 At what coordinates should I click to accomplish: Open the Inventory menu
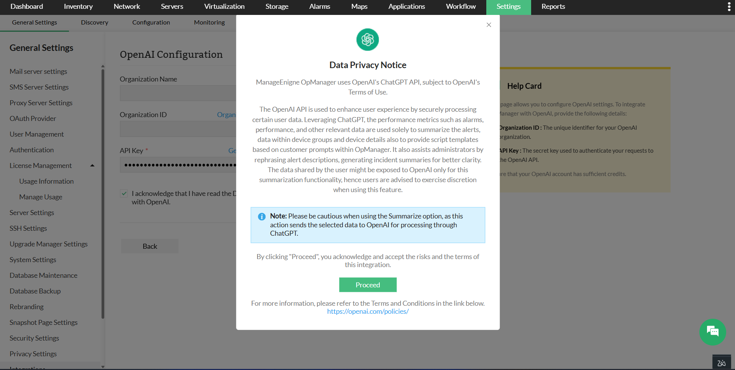coord(78,7)
